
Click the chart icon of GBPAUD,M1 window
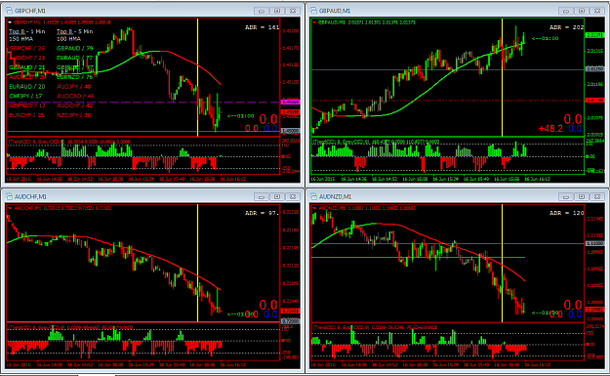[x=314, y=11]
